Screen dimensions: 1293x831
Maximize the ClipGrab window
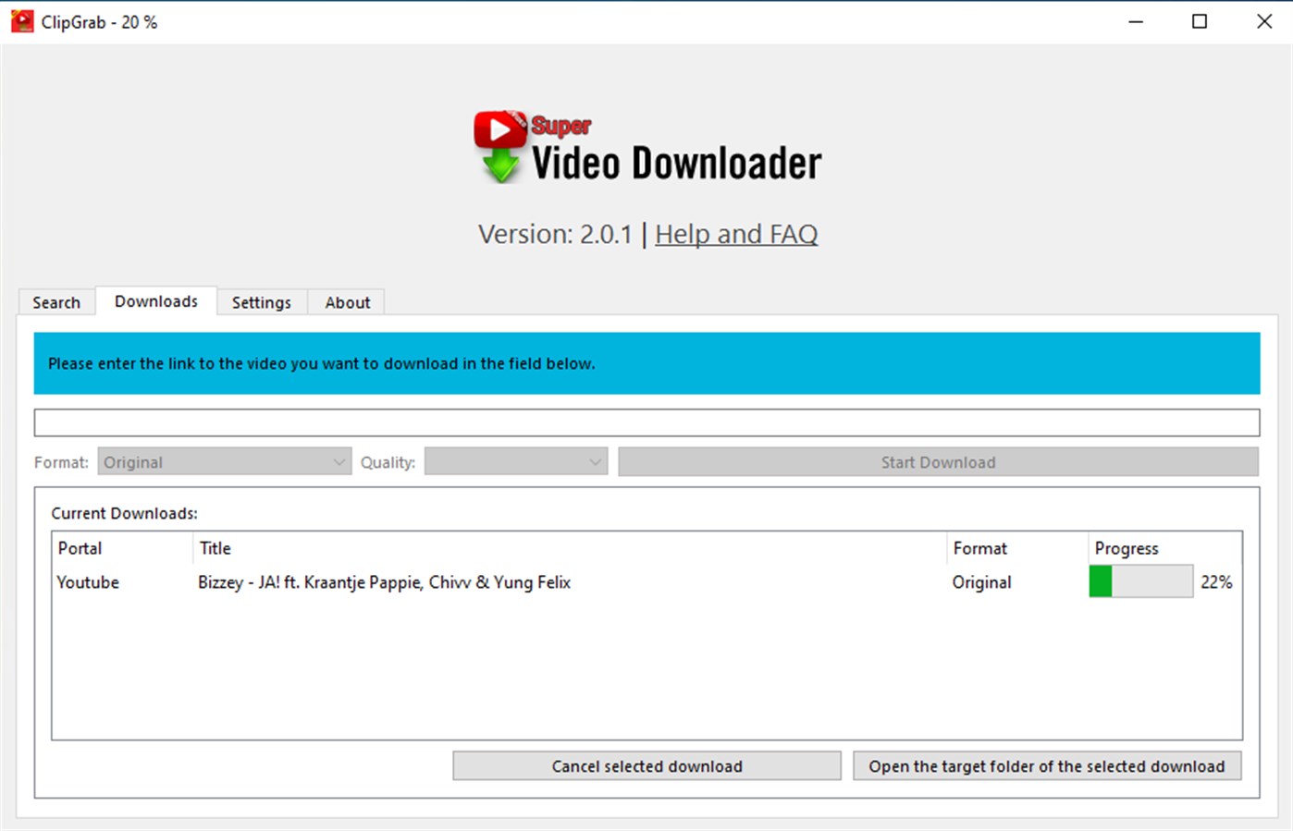pos(1200,21)
